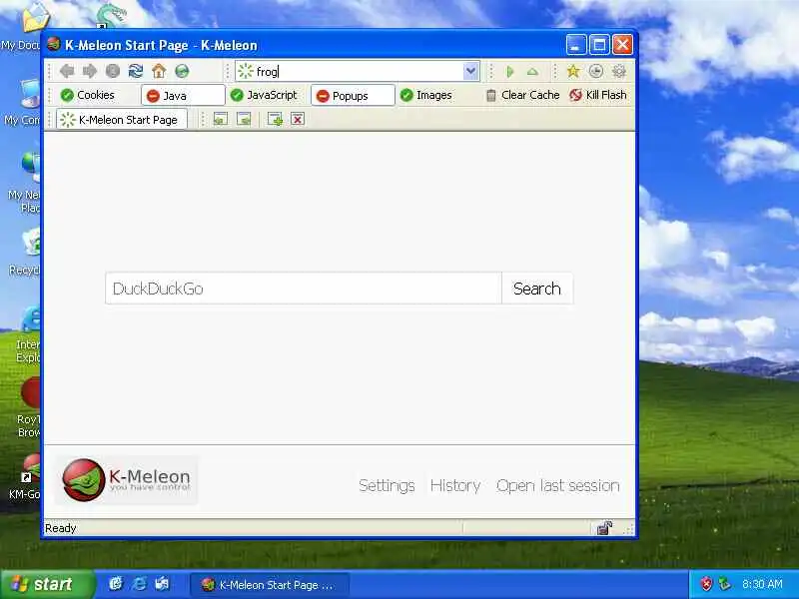Click the green Go arrow next to the URL bar
The height and width of the screenshot is (599, 799).
tap(509, 72)
